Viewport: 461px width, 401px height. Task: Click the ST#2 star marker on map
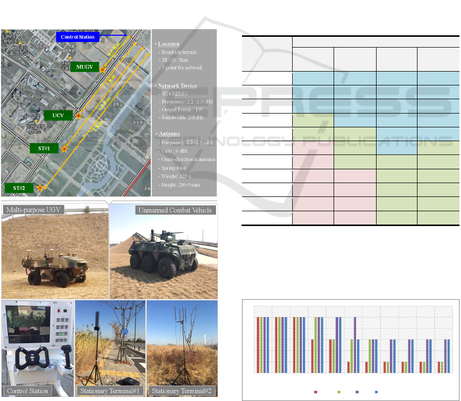[x=40, y=188]
